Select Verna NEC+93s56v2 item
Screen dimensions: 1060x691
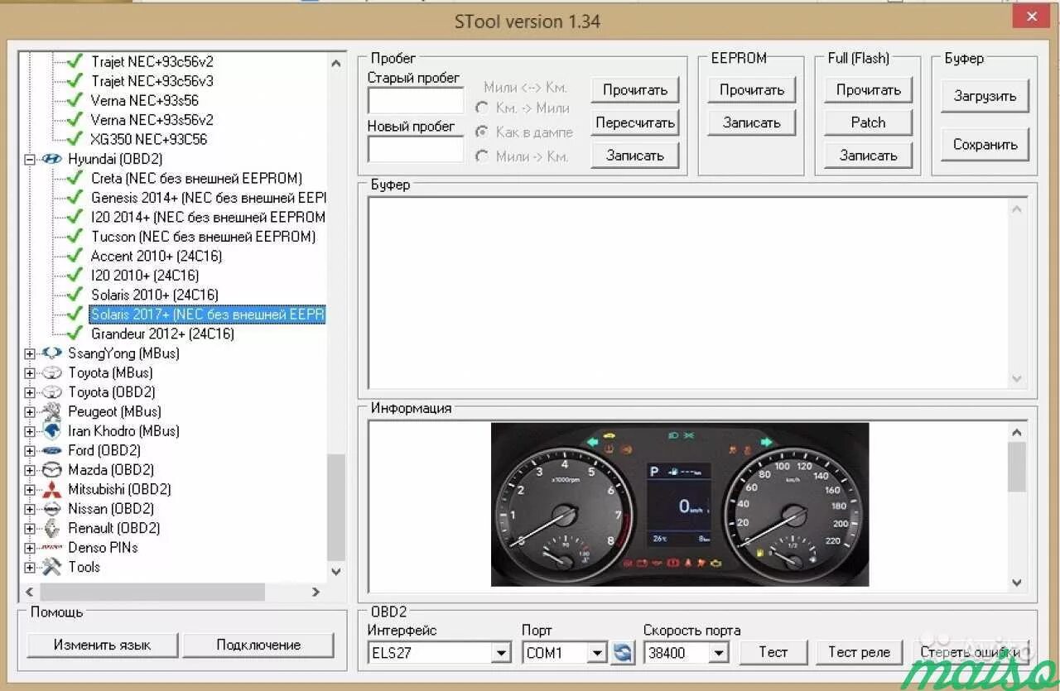click(152, 120)
